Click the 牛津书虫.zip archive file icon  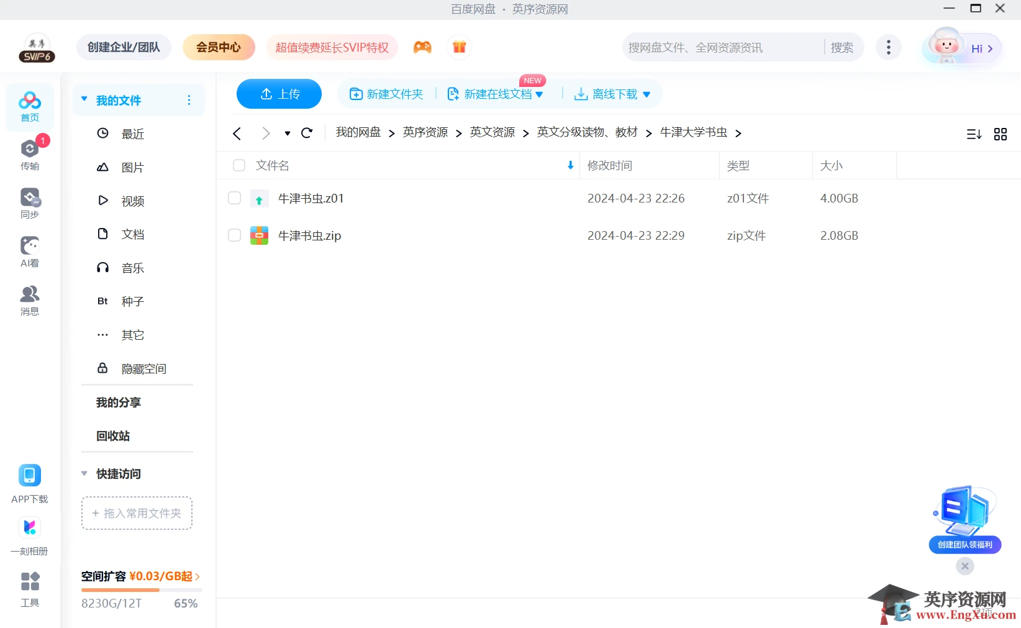(x=259, y=235)
